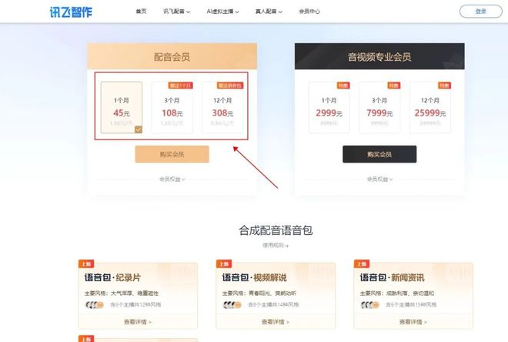Open the 使用规则 link
This screenshot has height=342, width=508.
276,246
